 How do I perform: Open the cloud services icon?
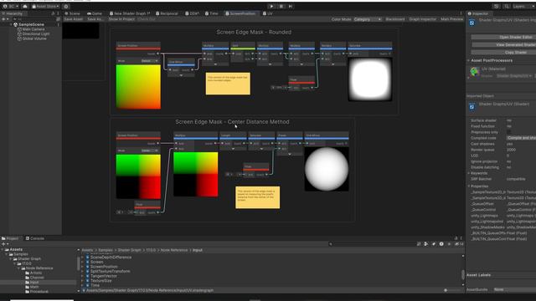coord(25,6)
